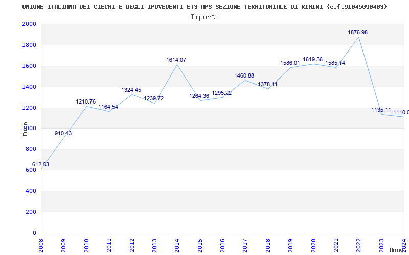
Task: Click x-axis year label 2017
Action: 245,245
